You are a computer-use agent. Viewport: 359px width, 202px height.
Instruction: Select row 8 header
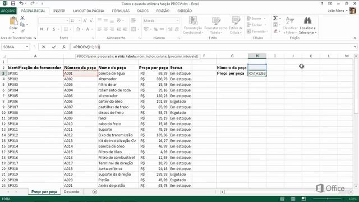3,102
